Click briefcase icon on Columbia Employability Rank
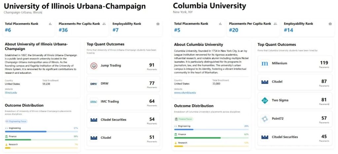The width and height of the screenshot is (338, 154). click(x=330, y=24)
